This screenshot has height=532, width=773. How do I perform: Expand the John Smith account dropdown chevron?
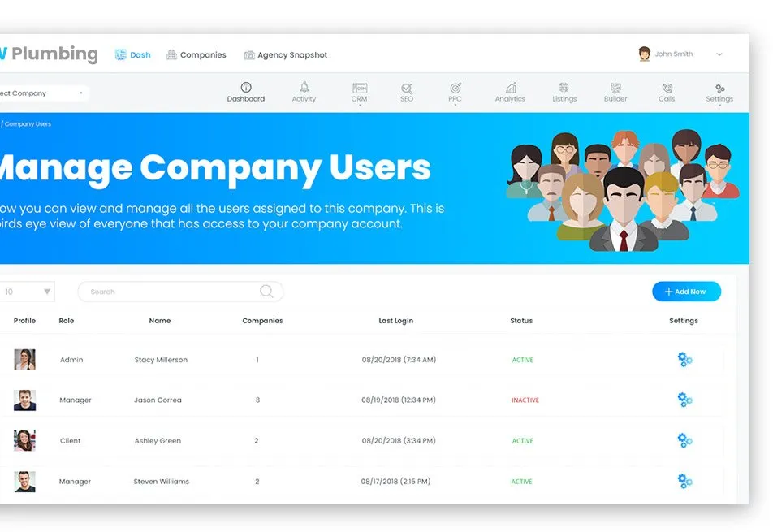pyautogui.click(x=719, y=54)
